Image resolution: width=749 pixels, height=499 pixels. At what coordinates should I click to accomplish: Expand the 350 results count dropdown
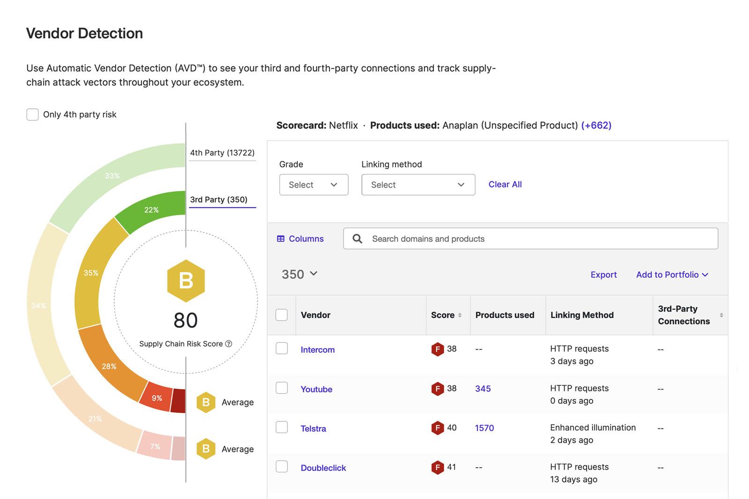(x=300, y=274)
